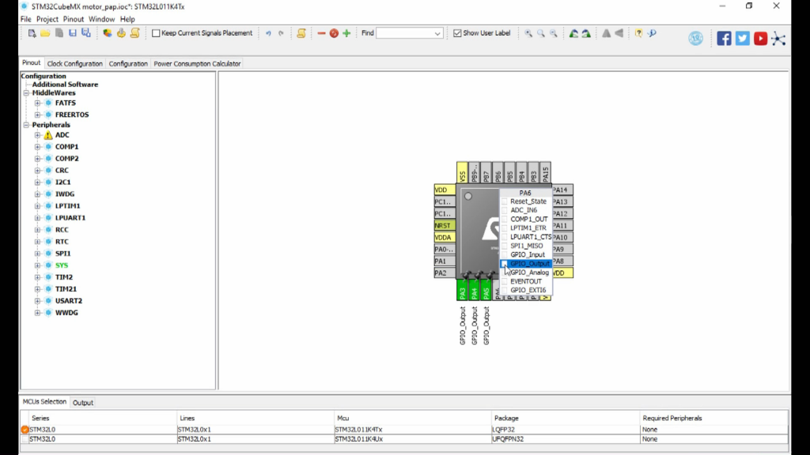Open the YouTube link icon
This screenshot has height=455, width=810.
(760, 38)
